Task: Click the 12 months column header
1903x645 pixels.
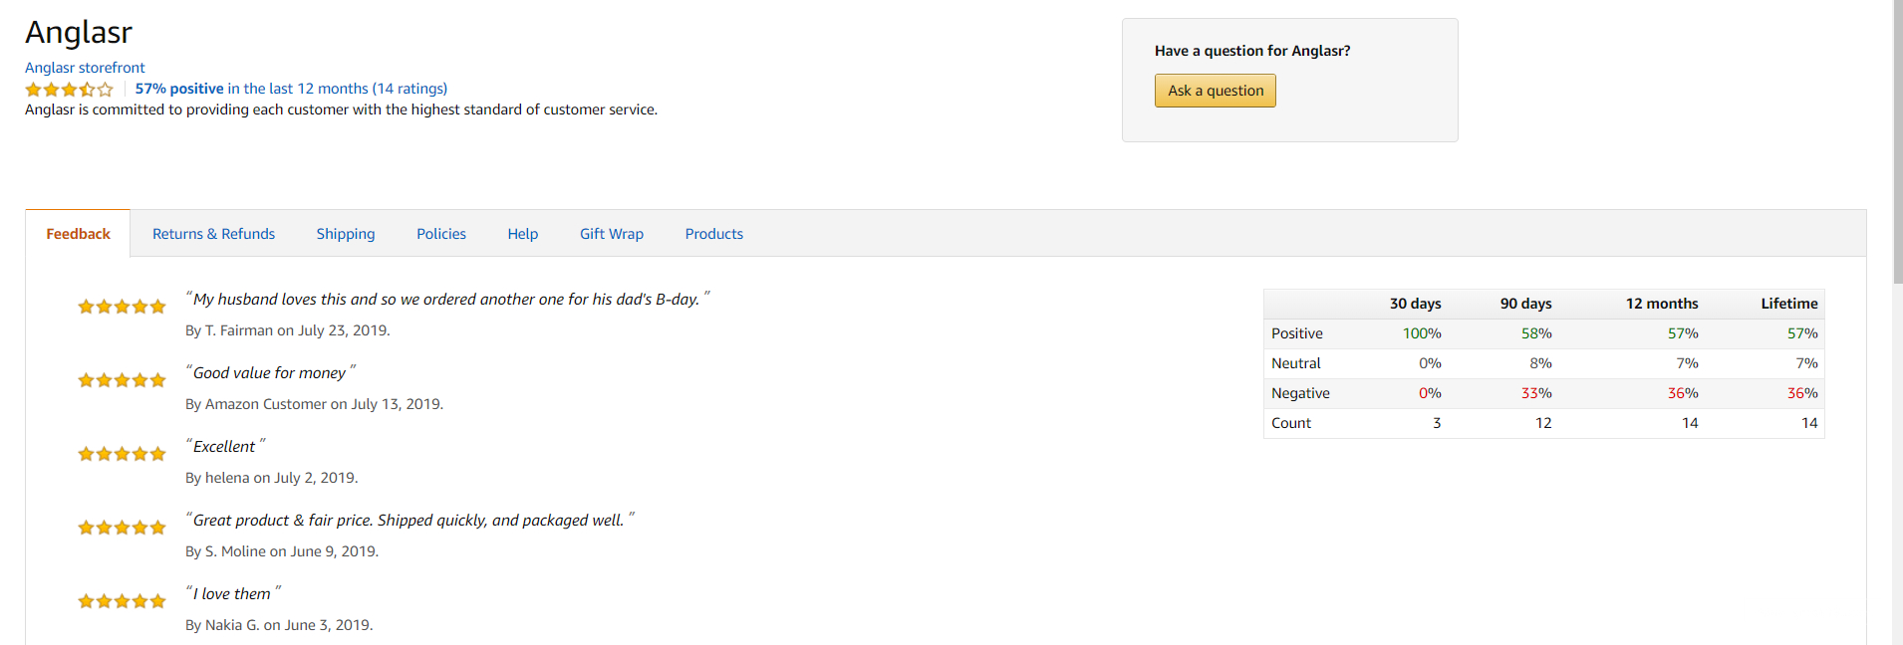Action: click(x=1661, y=304)
